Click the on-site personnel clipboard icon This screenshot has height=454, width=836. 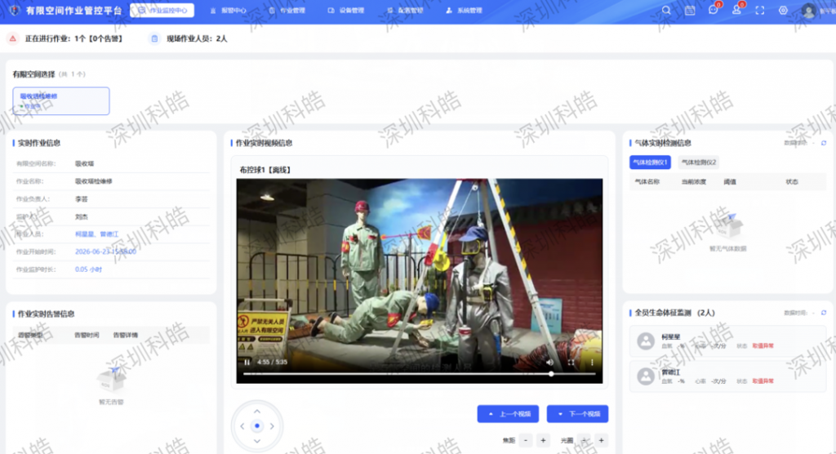tap(154, 38)
